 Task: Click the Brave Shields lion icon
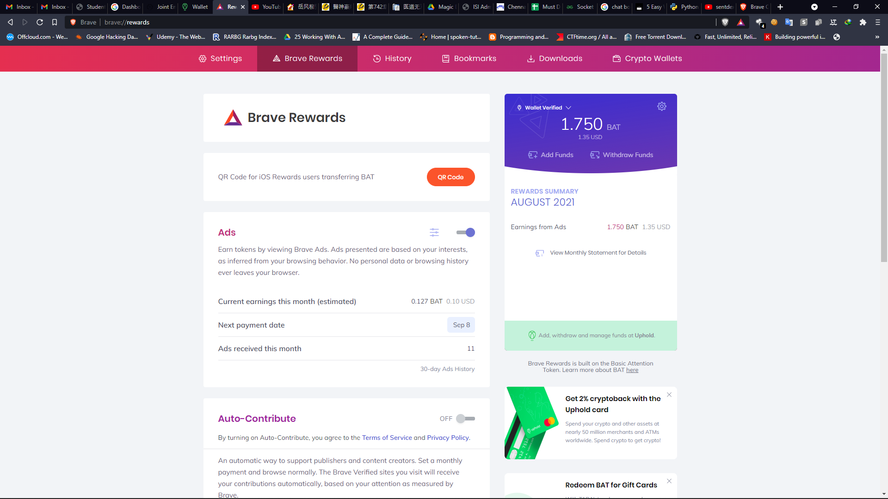click(x=725, y=22)
